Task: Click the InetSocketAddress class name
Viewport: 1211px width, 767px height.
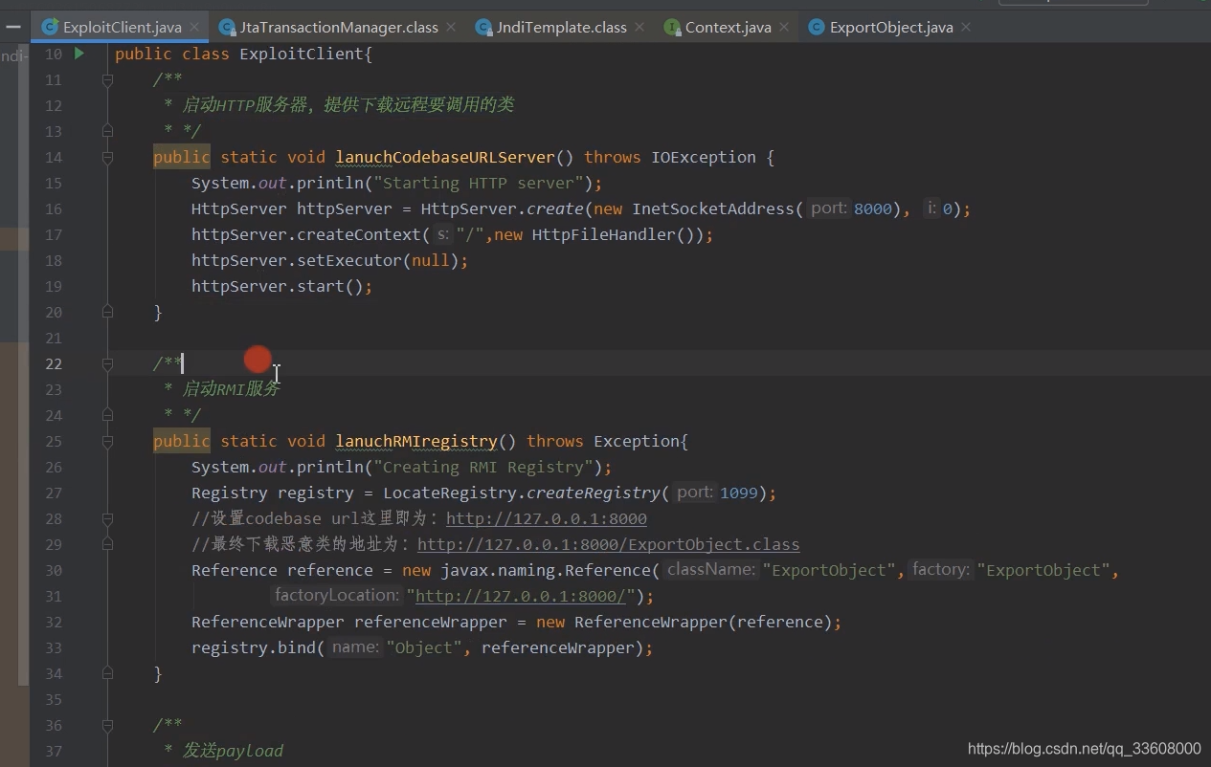Action: point(713,208)
